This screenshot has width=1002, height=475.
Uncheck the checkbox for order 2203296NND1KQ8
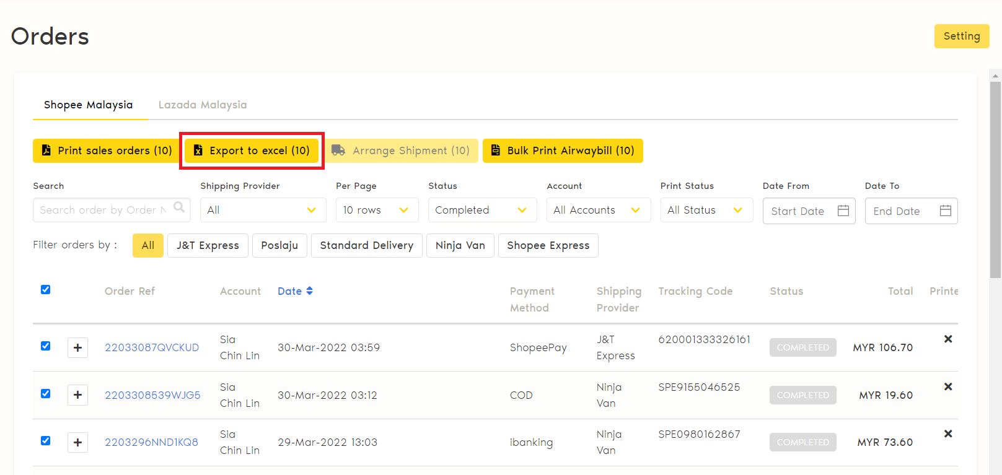pyautogui.click(x=45, y=441)
